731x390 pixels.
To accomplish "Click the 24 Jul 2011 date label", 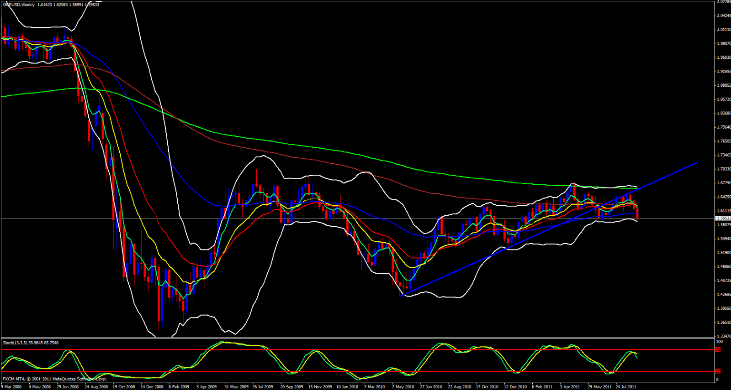I will click(625, 387).
